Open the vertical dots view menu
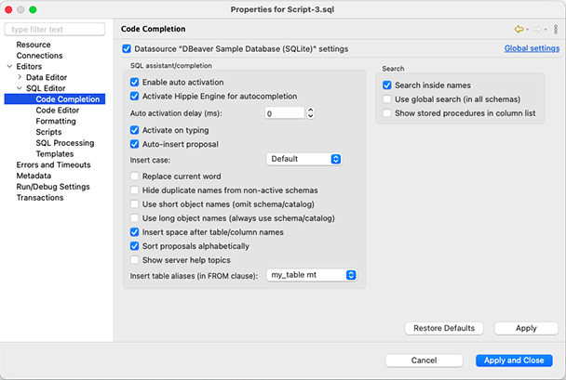Screen dimensions: 566x380 [556, 29]
